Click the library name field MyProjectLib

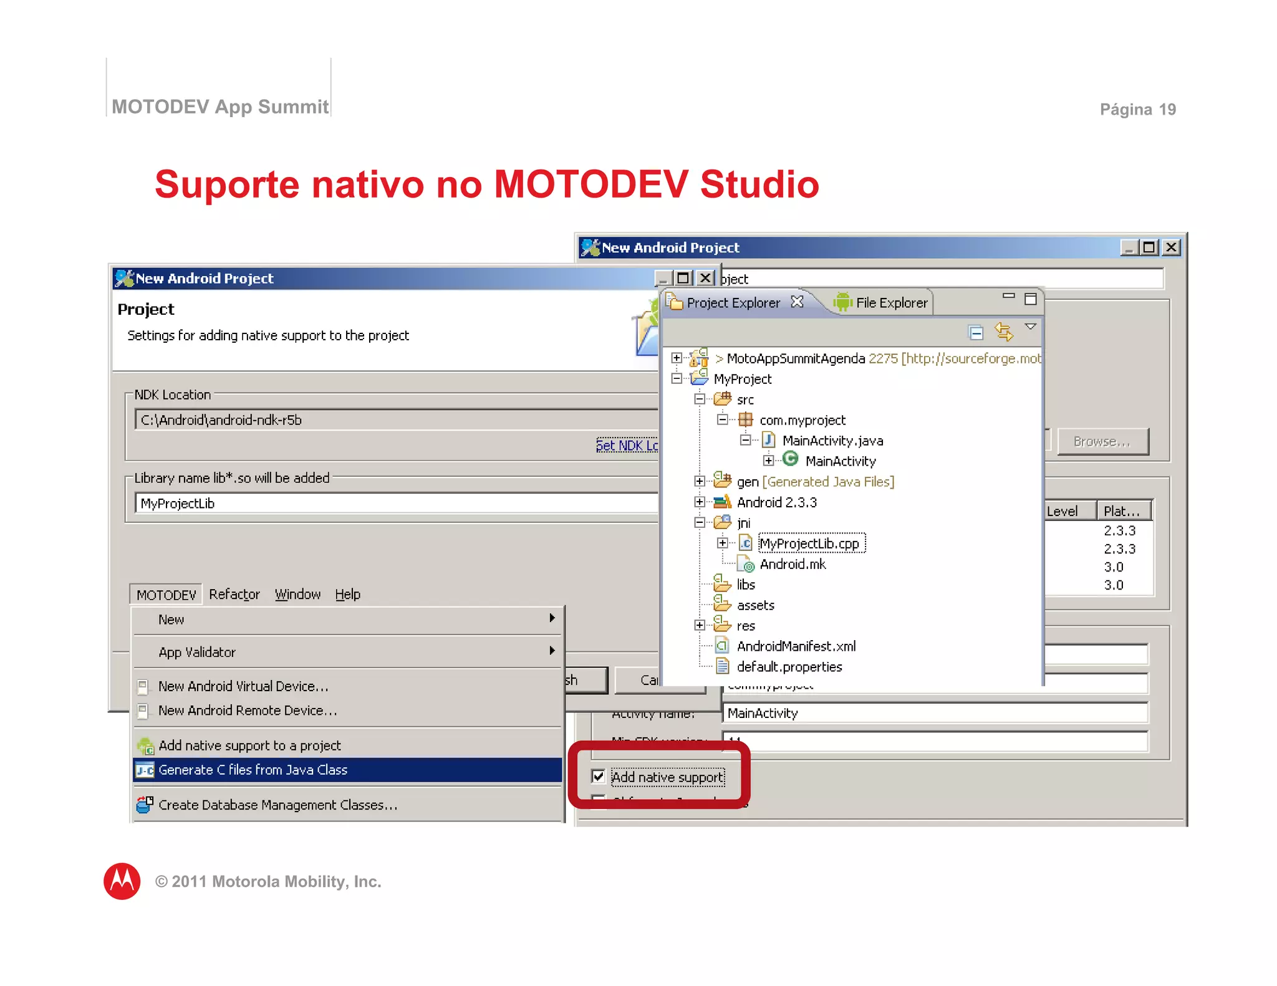[x=397, y=503]
